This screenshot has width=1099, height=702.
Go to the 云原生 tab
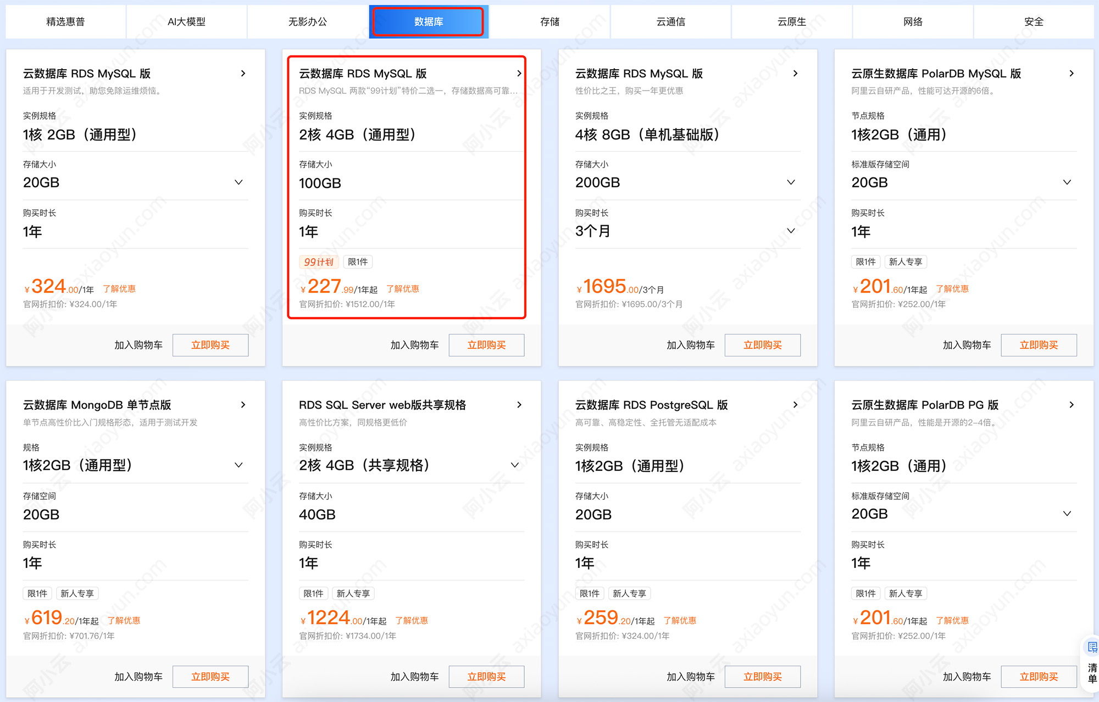[792, 22]
